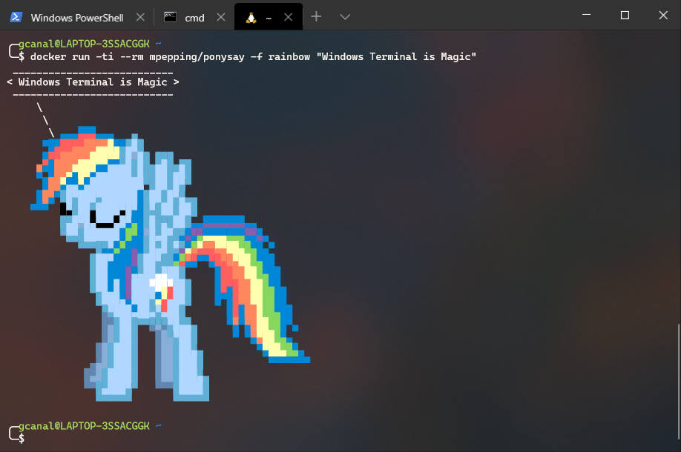Maximize the Windows Terminal window
The image size is (681, 452).
pos(625,15)
